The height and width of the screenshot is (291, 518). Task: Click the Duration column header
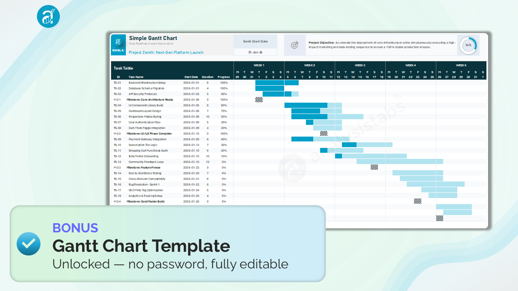coord(208,77)
